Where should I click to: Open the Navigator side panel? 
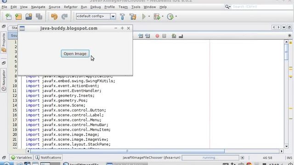[x=4, y=81]
